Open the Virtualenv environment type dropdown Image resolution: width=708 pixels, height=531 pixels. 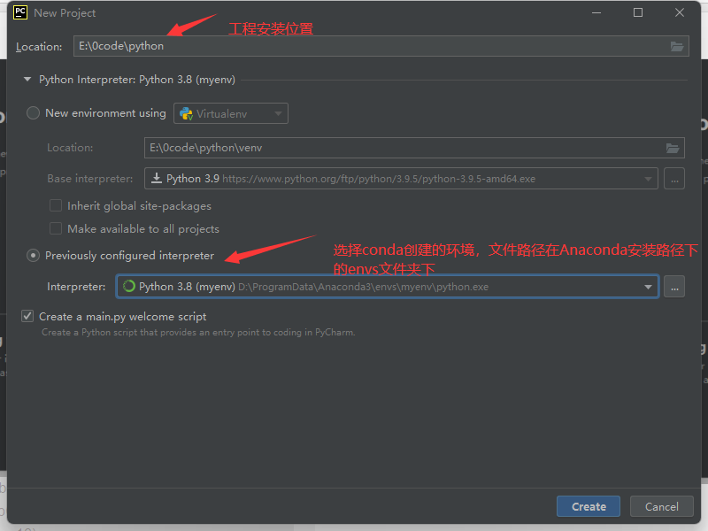[231, 114]
